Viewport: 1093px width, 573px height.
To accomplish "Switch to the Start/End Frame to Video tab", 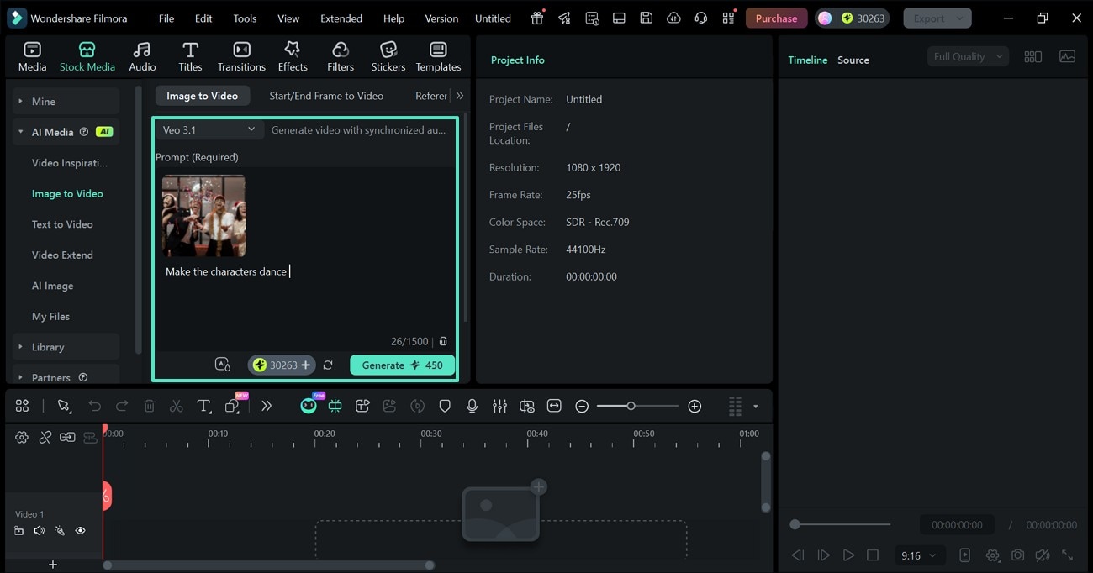I will pos(326,96).
